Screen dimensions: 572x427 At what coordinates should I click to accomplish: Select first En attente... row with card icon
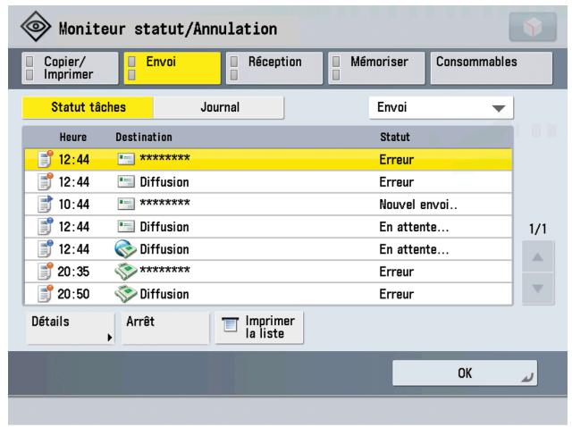click(268, 227)
